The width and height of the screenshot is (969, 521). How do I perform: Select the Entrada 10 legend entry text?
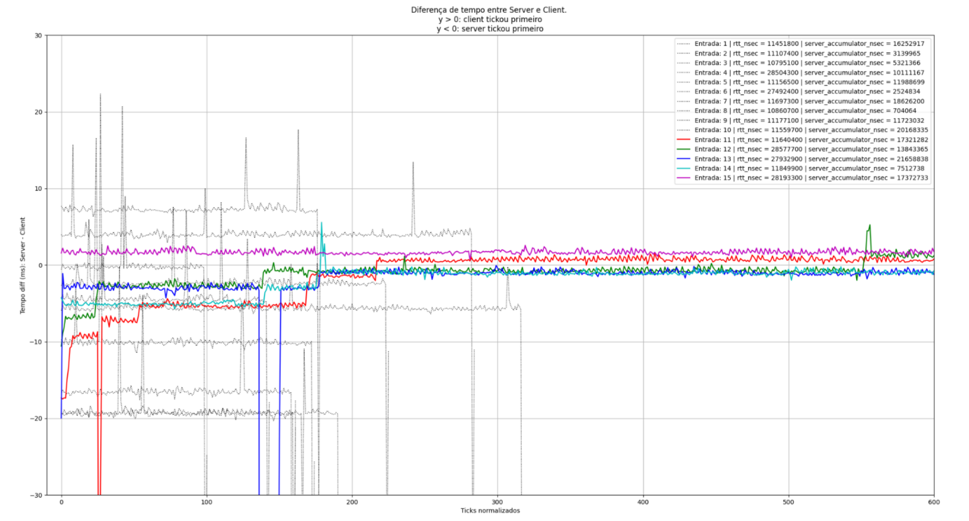click(x=811, y=130)
